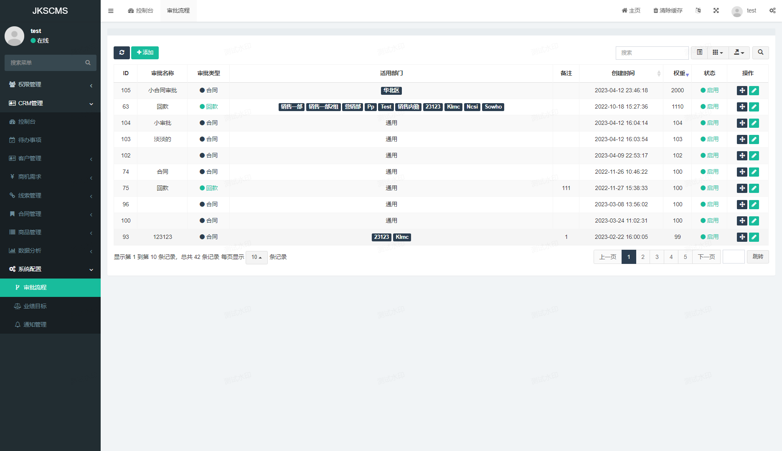Screen dimensions: 782x451
Task: Toggle fullscreen mode icon
Action: pyautogui.click(x=716, y=11)
